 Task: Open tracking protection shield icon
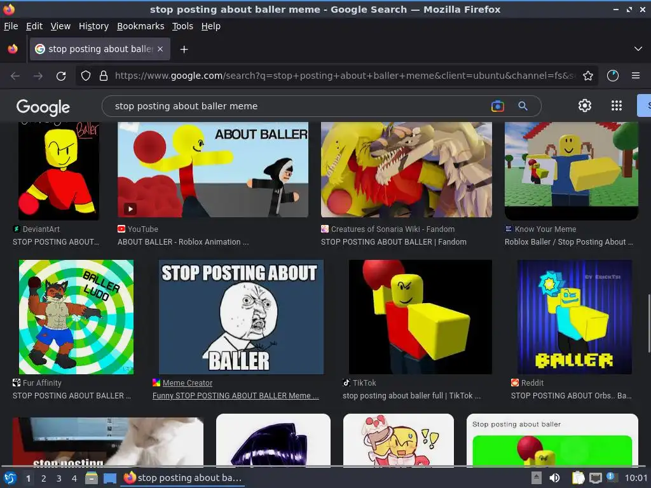click(86, 76)
